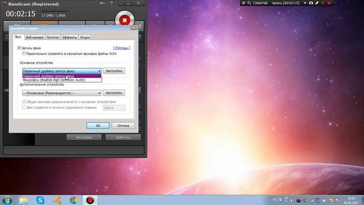The width and height of the screenshot is (364, 205).
Task: Toggle the Запись звука checkbox
Action: coord(19,48)
